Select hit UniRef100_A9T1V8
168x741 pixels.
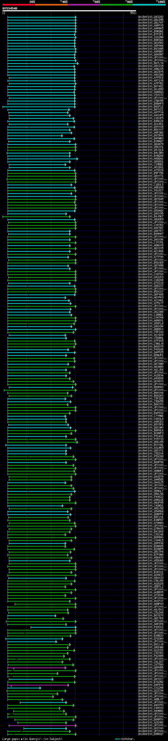(x=151, y=80)
